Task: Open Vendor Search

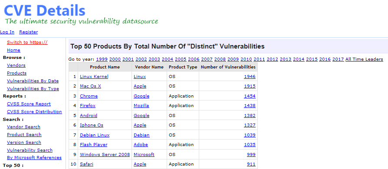Action: pyautogui.click(x=23, y=127)
